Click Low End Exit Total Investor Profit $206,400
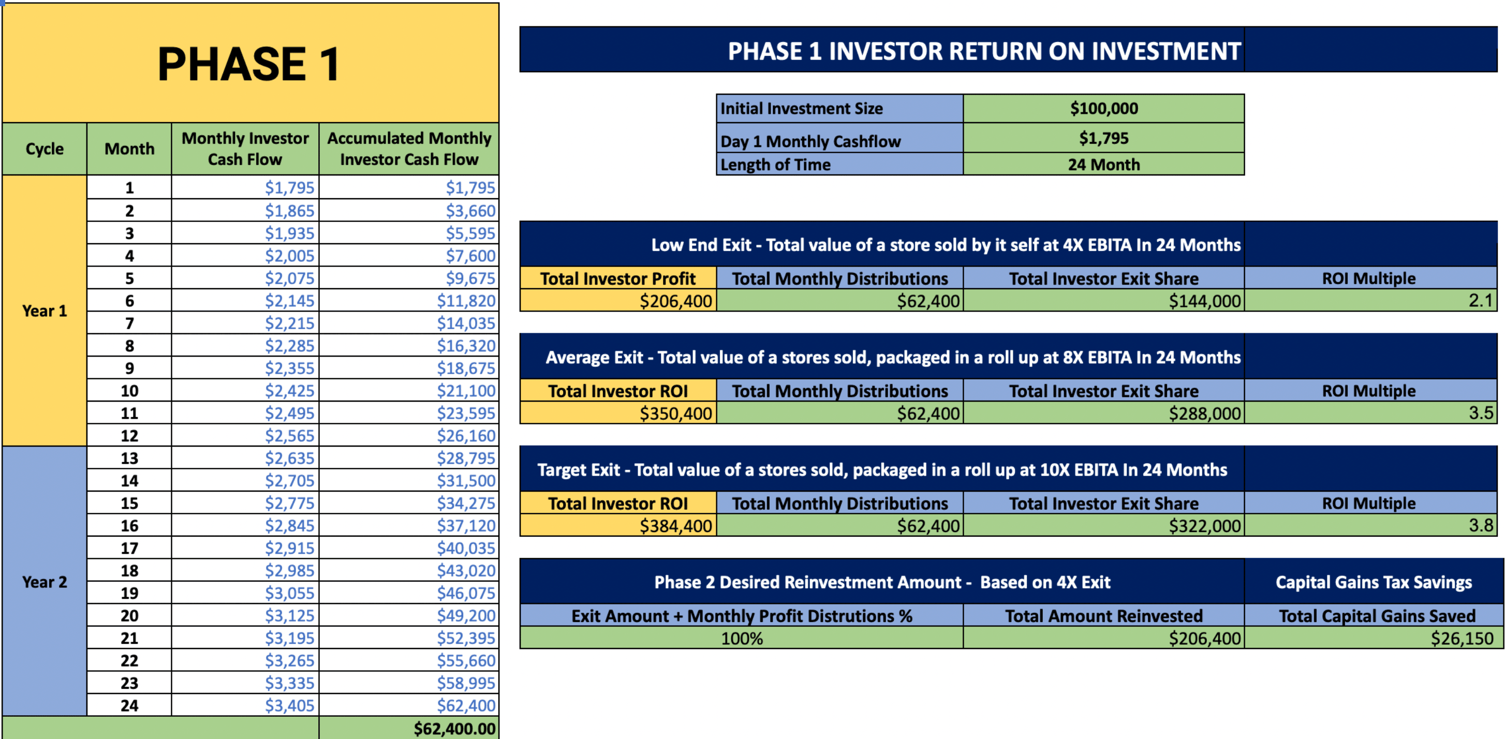The width and height of the screenshot is (1505, 739). 618,301
